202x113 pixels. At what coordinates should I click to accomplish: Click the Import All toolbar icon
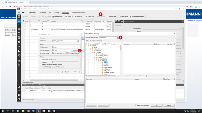76,17
